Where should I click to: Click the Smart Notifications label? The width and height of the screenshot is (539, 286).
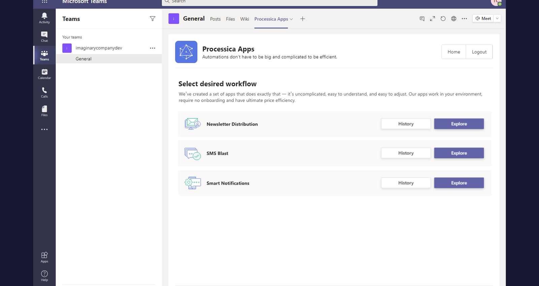pyautogui.click(x=228, y=183)
